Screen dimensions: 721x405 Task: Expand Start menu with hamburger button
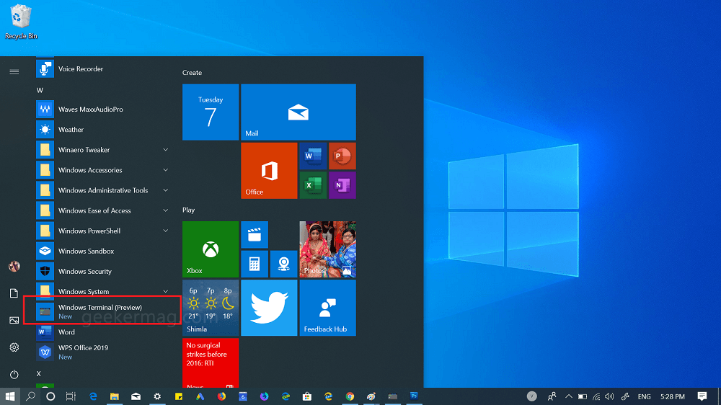pos(14,72)
